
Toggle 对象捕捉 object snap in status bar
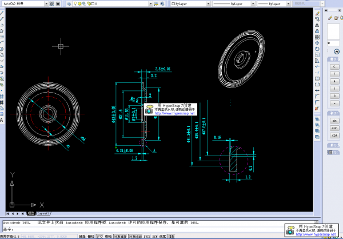click(x=120, y=236)
